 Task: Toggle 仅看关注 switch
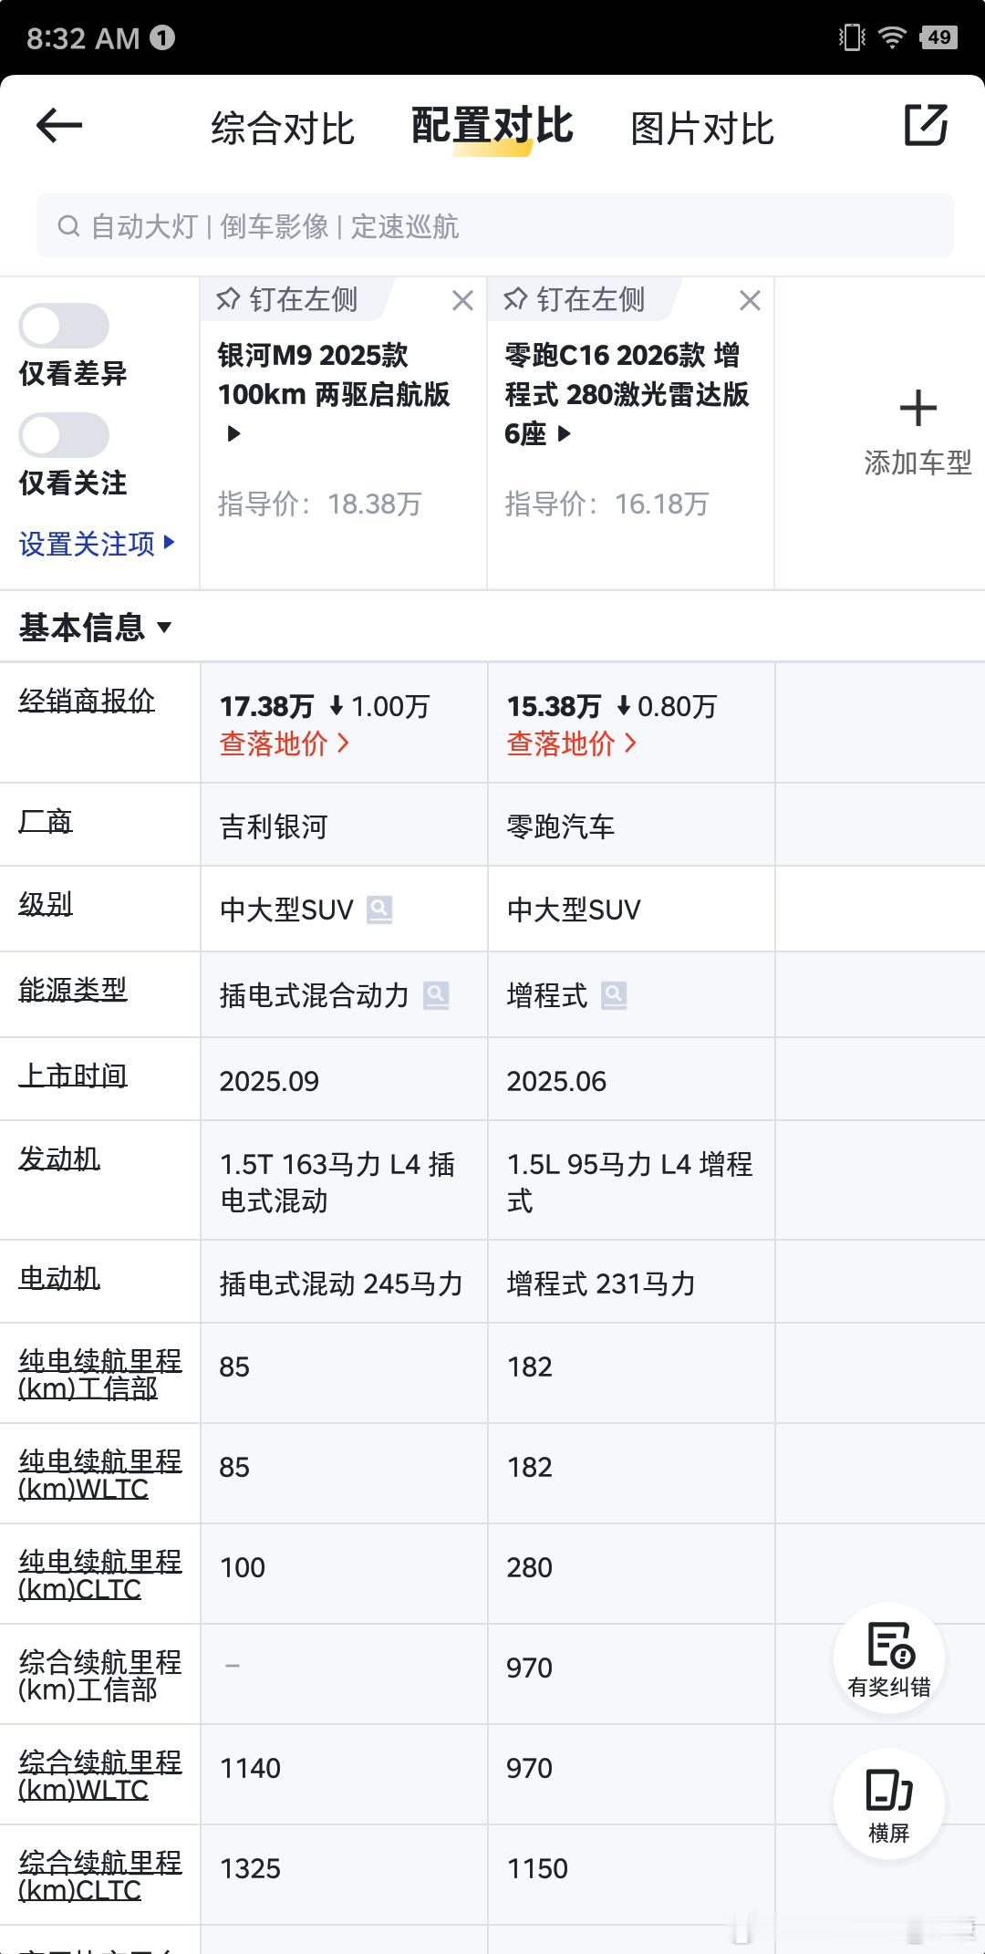[x=64, y=435]
